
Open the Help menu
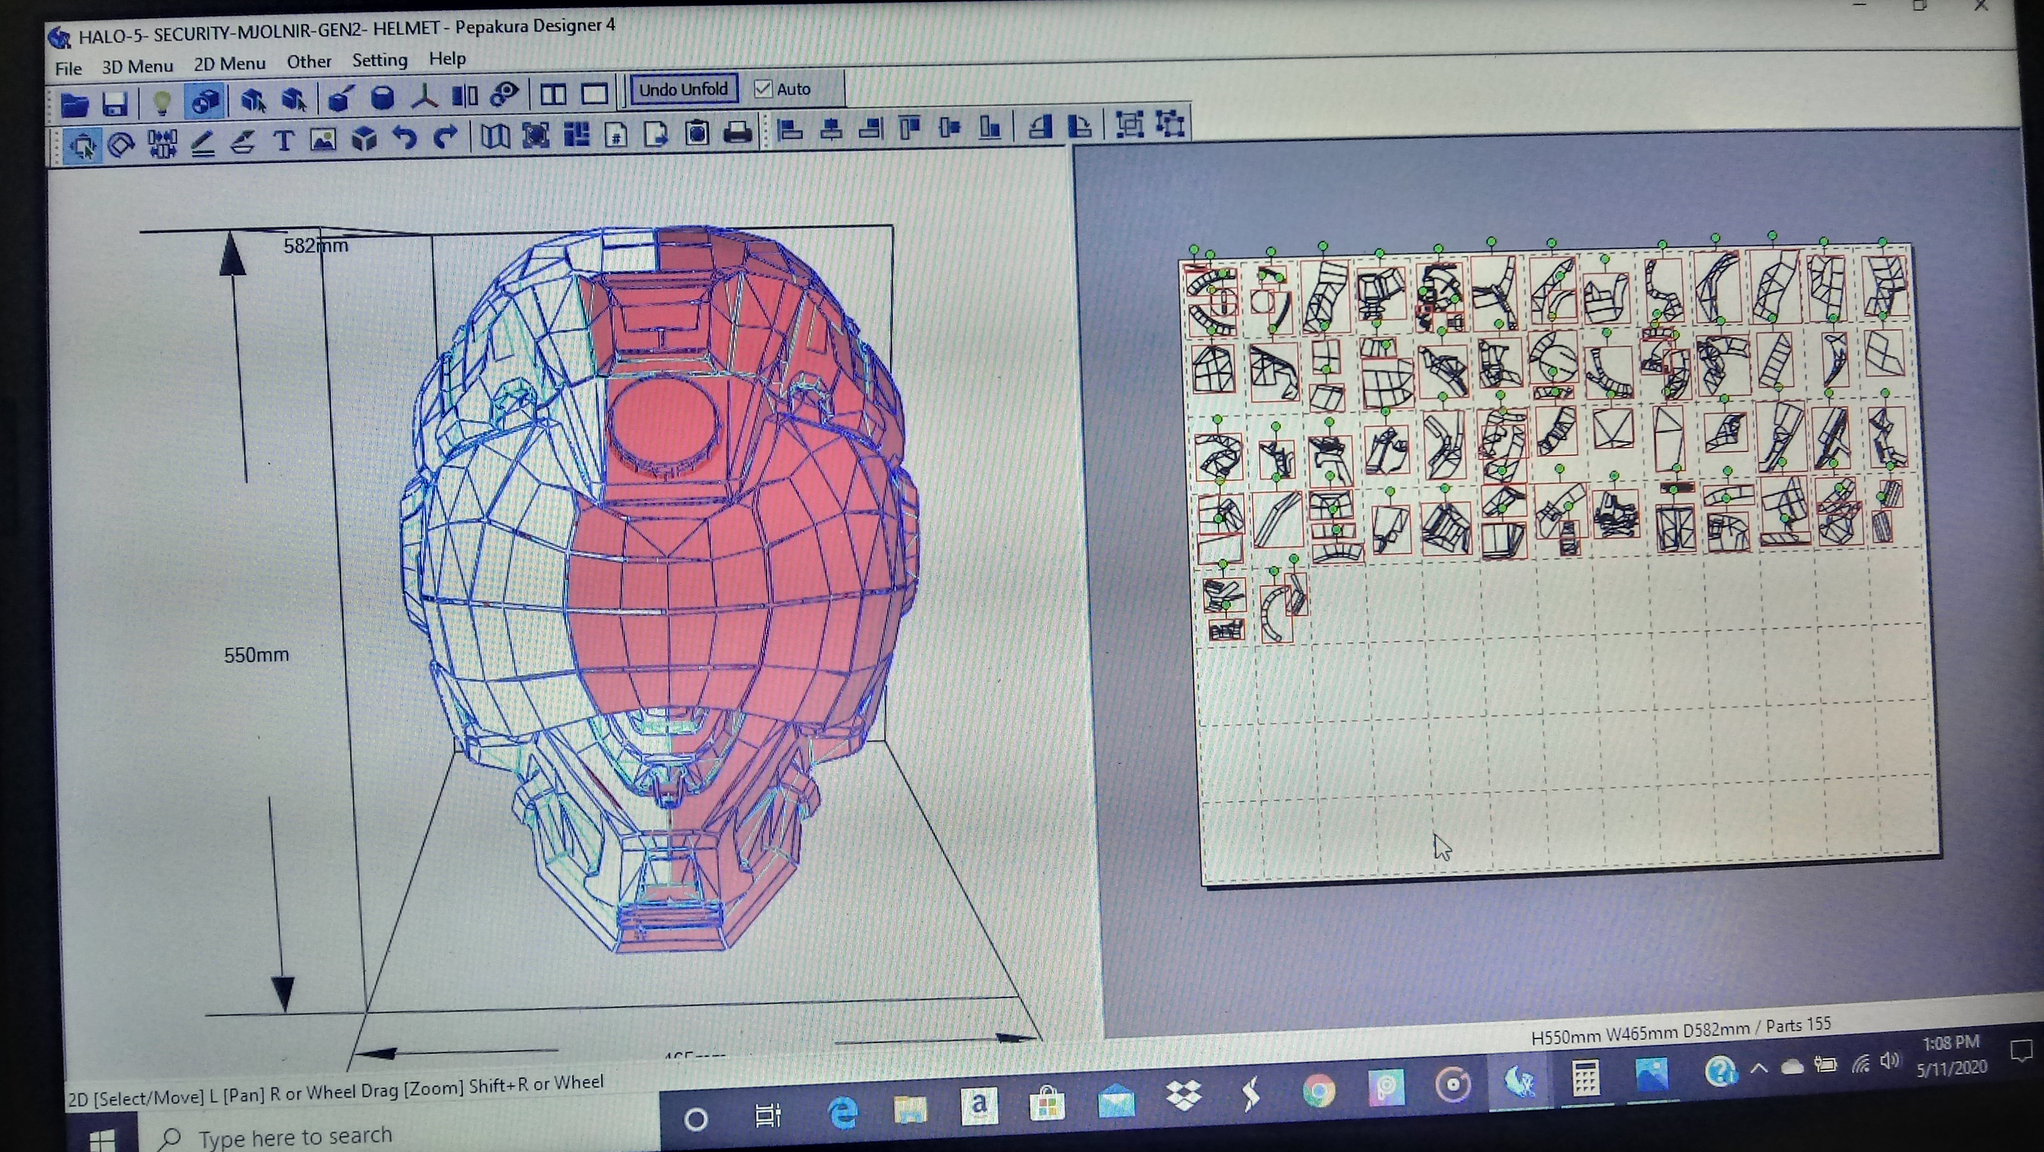446,59
